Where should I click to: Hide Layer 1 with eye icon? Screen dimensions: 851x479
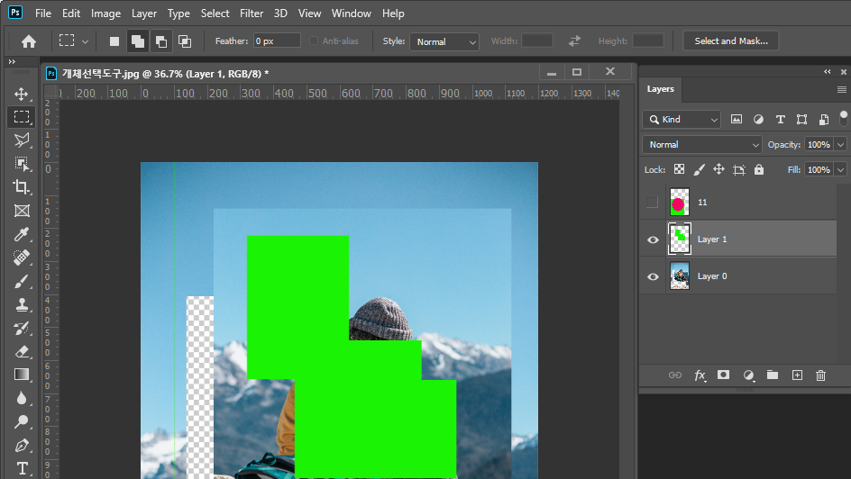tap(653, 239)
